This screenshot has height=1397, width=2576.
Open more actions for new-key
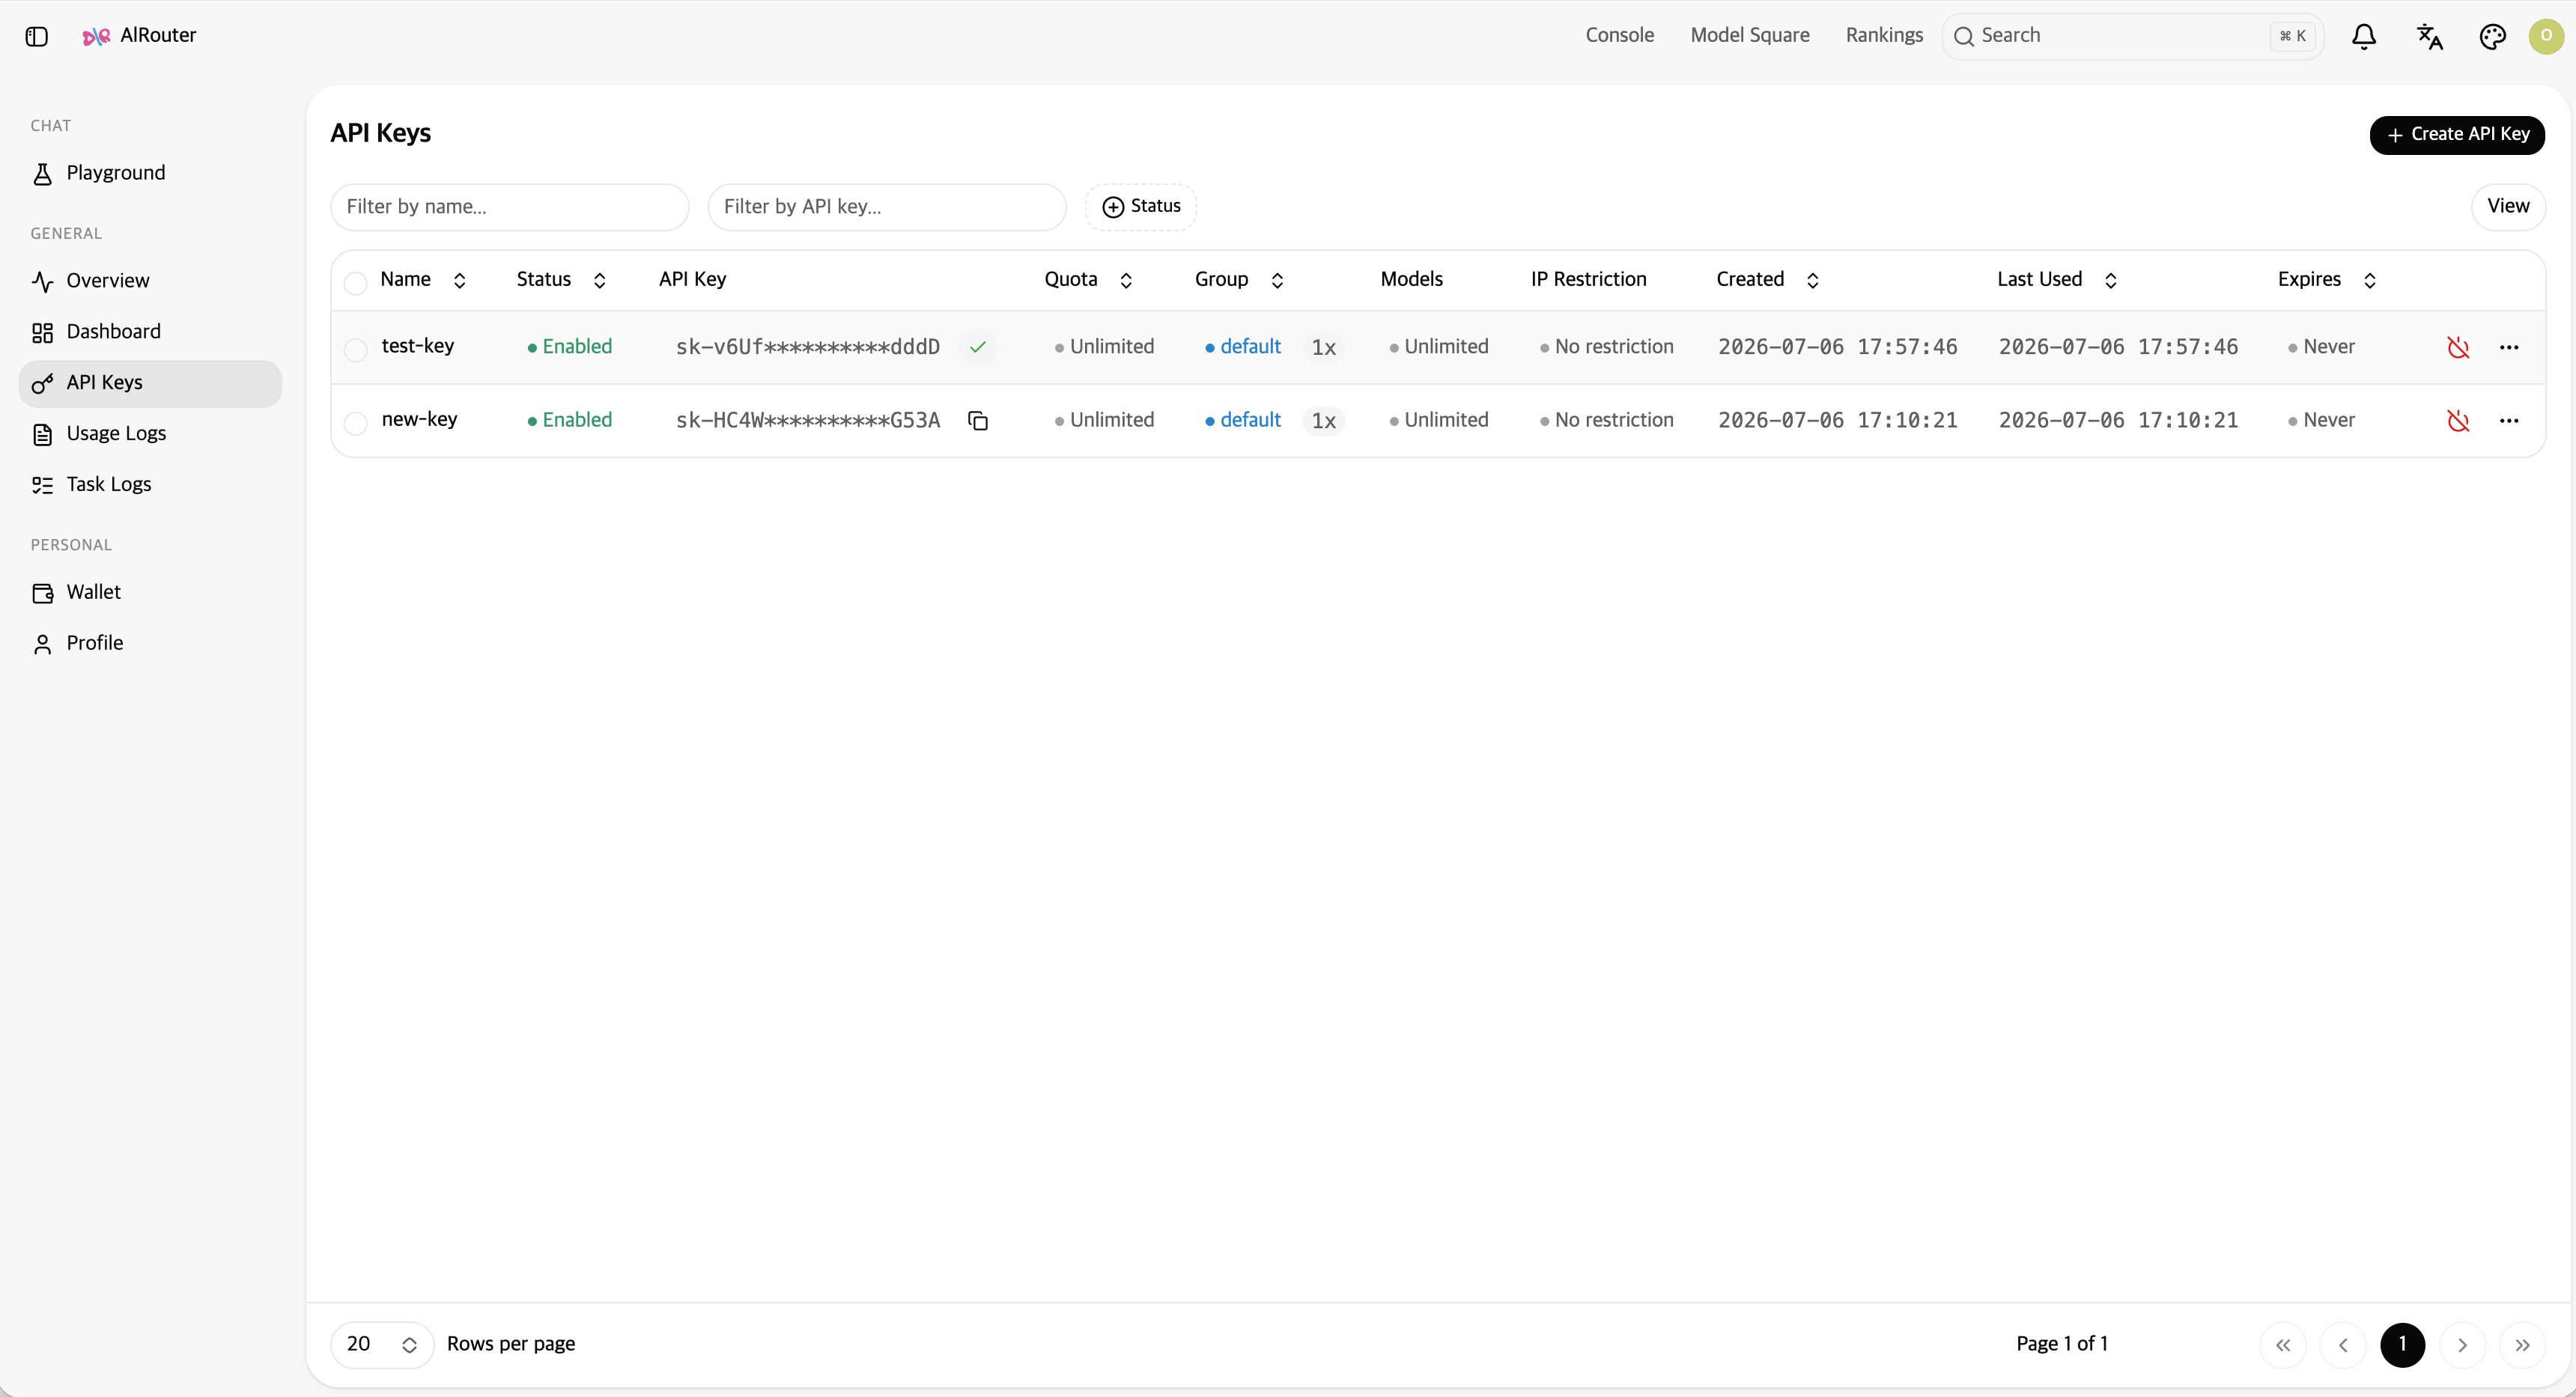2509,421
